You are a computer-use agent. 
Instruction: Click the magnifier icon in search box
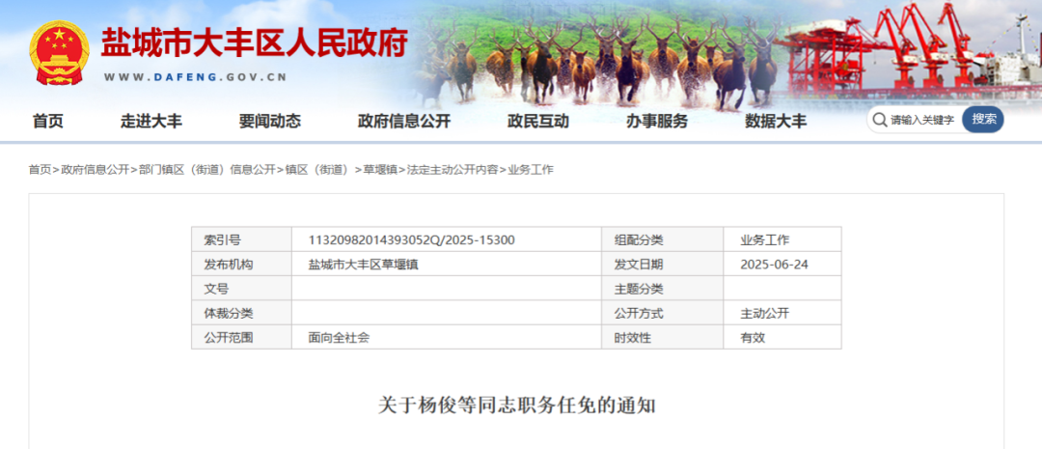tap(880, 120)
